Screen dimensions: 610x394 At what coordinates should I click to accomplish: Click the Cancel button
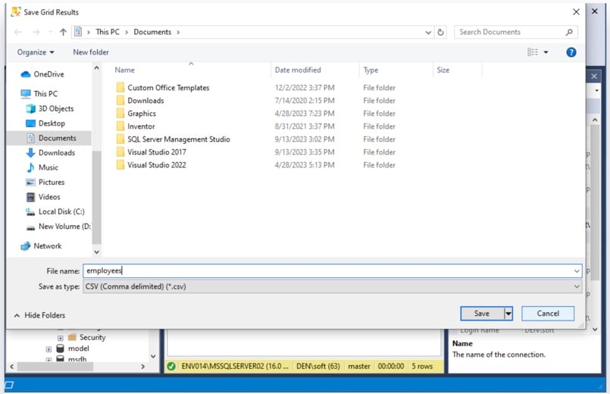click(547, 314)
